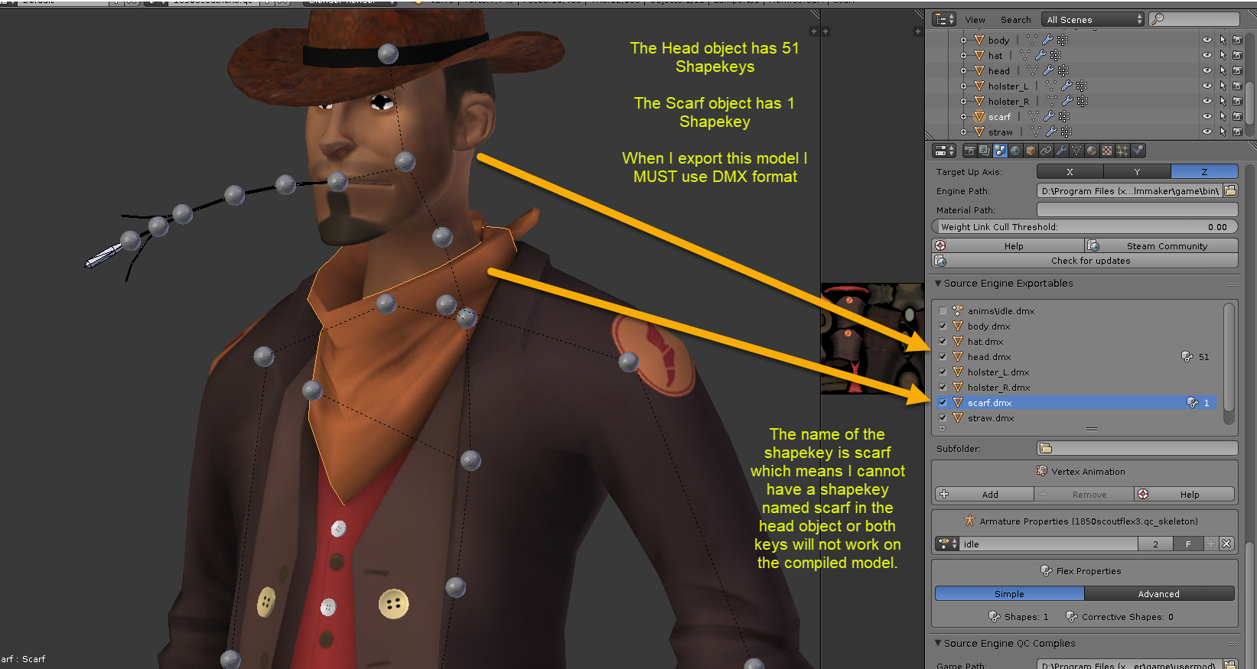Open the All Scenes display mode dropdown

coord(1093,19)
